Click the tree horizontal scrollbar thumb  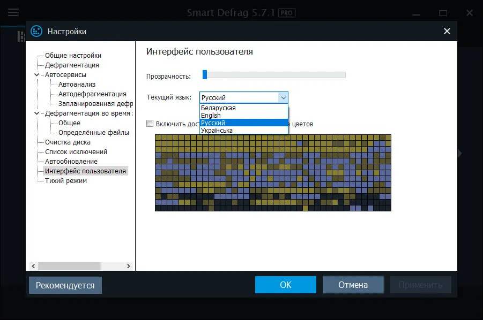69,266
